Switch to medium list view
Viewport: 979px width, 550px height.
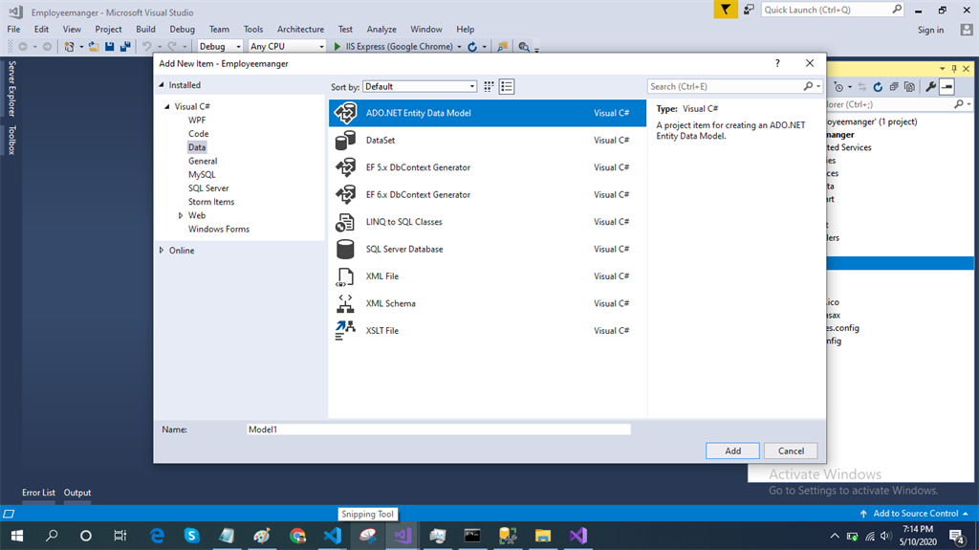coord(507,87)
